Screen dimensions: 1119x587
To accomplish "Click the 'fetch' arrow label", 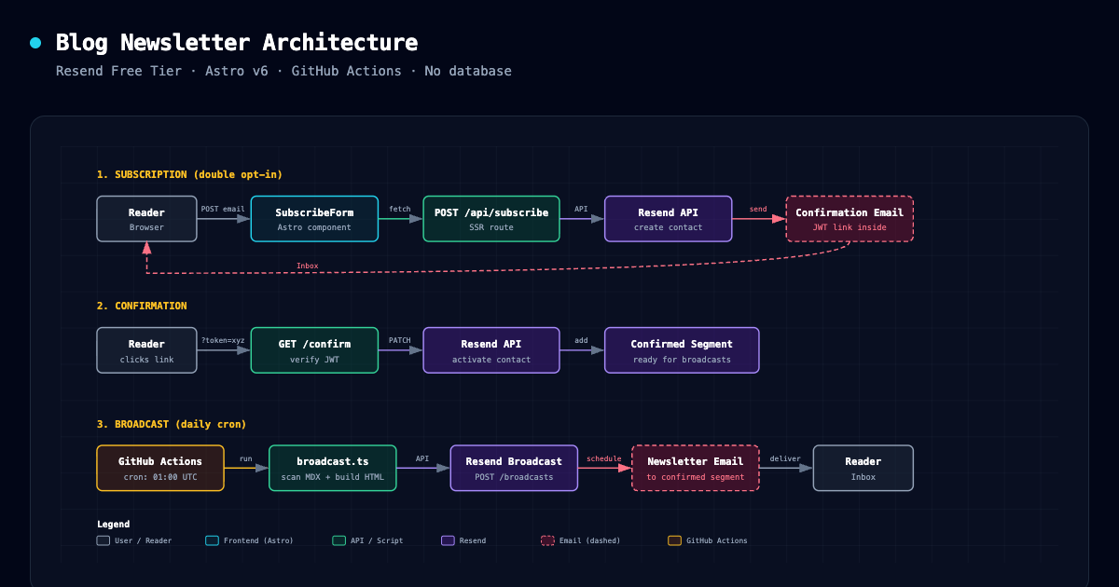I will (x=399, y=209).
